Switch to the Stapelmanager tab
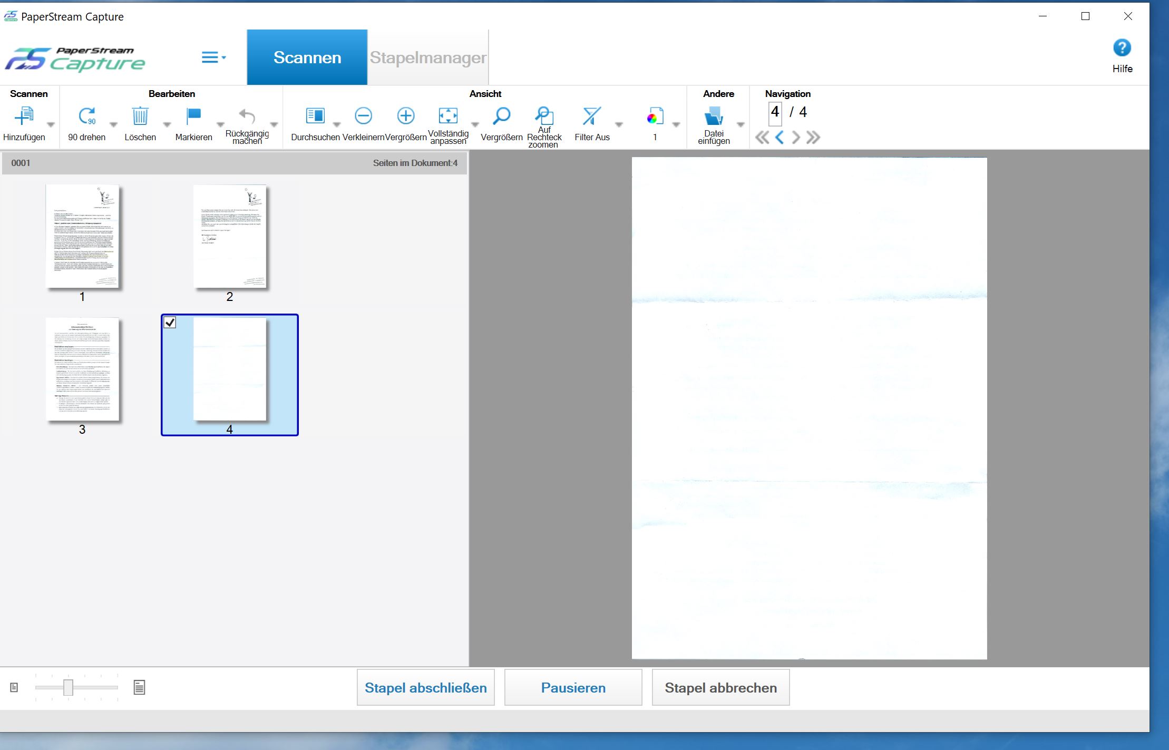This screenshot has height=750, width=1169. point(427,57)
